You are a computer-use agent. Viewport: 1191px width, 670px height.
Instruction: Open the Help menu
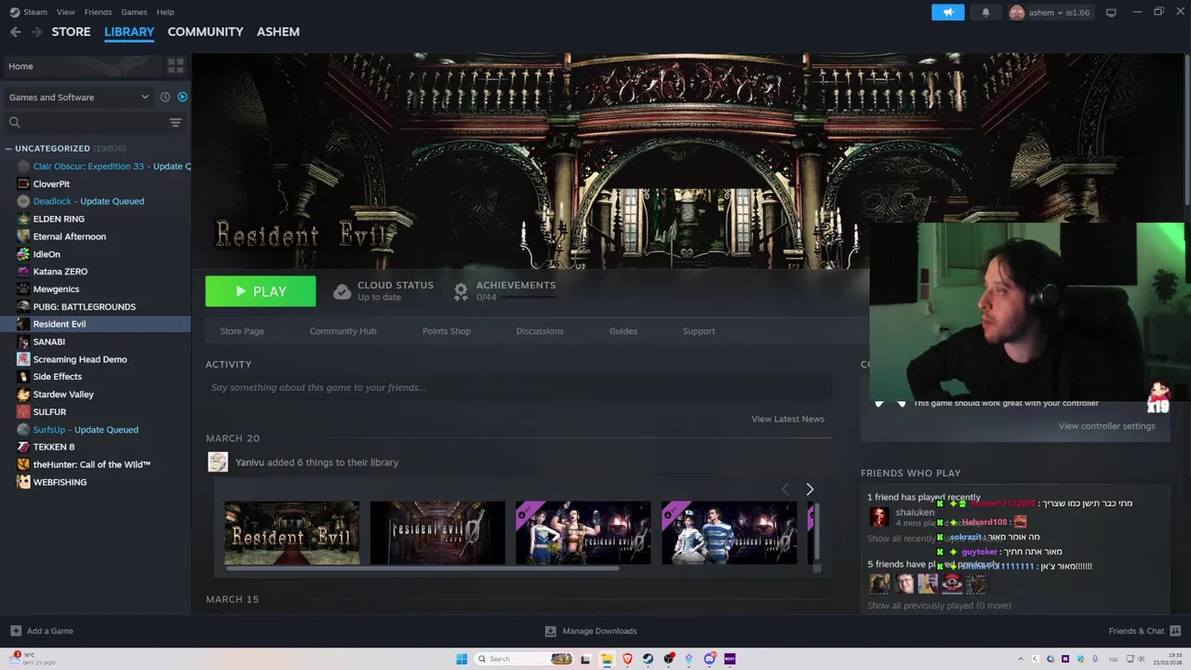166,12
